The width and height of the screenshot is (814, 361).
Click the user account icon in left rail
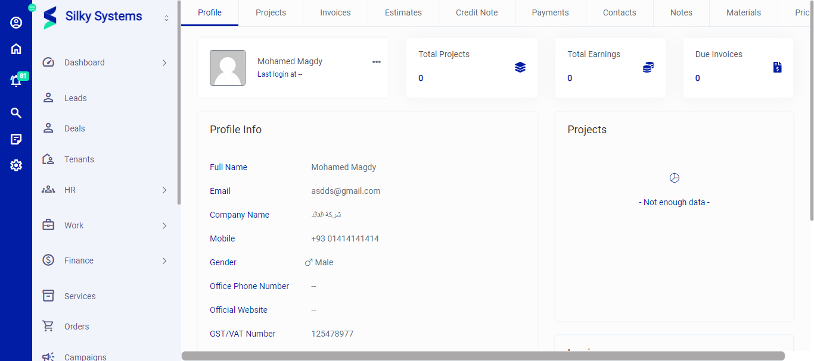click(16, 23)
